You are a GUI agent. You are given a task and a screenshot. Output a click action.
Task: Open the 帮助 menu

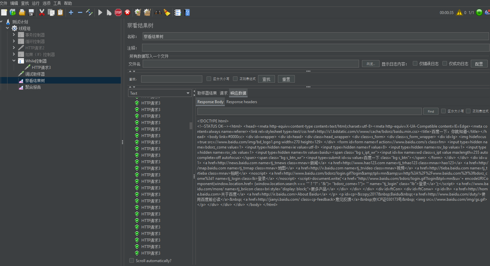point(68,3)
